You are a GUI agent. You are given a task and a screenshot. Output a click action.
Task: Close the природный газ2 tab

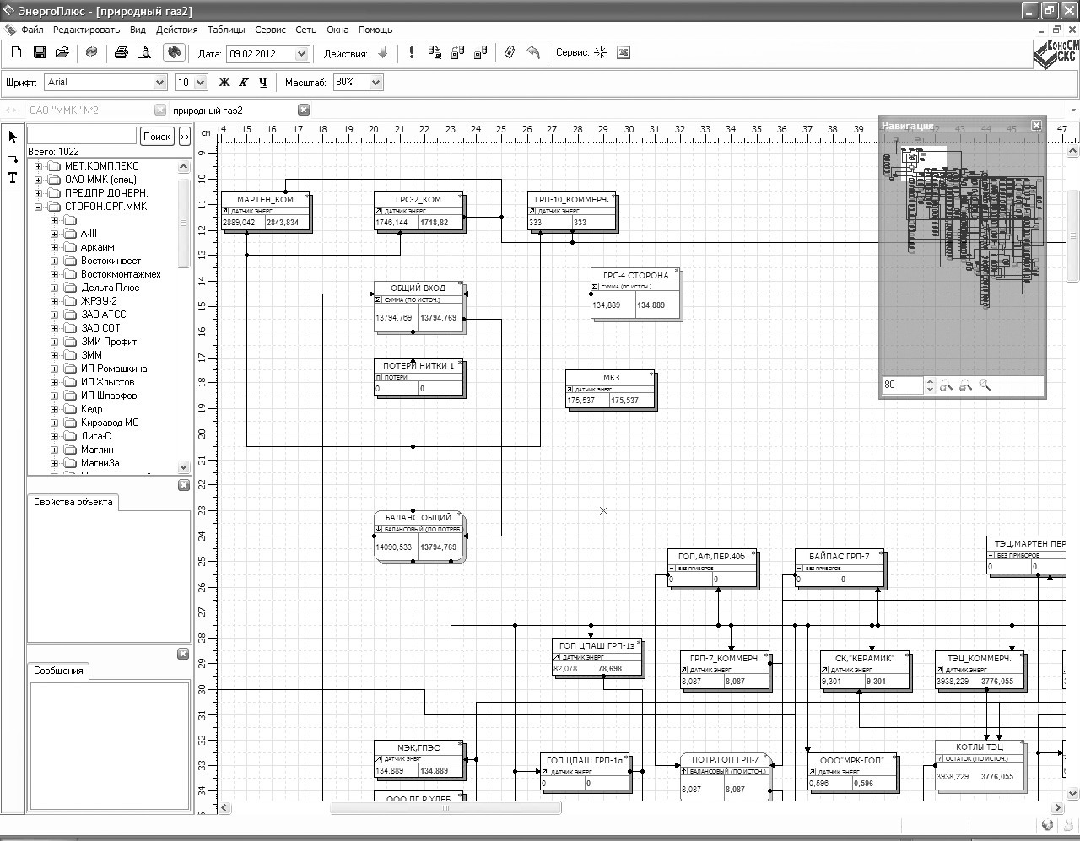304,110
